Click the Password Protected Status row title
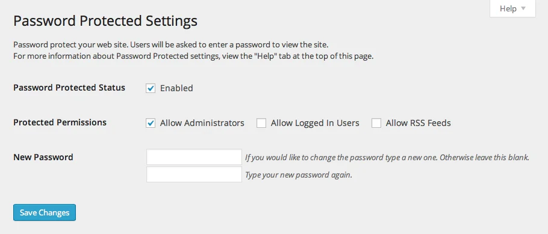 coord(69,88)
